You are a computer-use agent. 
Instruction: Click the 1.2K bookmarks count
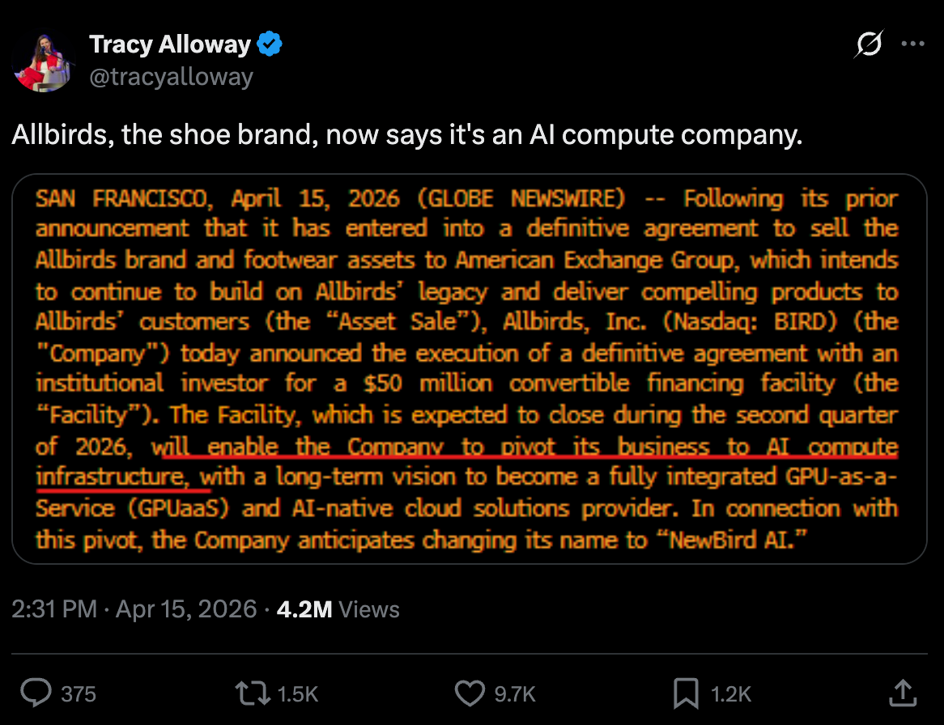(731, 693)
